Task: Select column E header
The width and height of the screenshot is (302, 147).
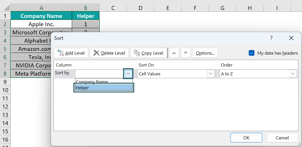Action: pos(168,8)
